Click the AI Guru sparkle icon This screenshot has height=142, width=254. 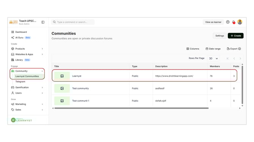(x=13, y=38)
